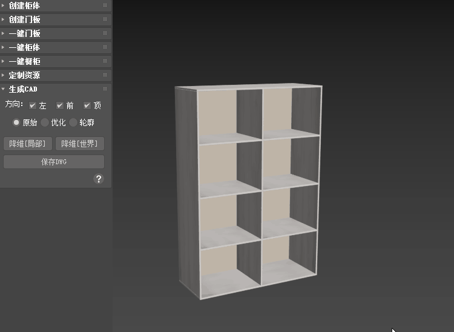Image resolution: width=454 pixels, height=332 pixels.
Task: Collapse the 生成CAD rollout
Action: (56, 89)
